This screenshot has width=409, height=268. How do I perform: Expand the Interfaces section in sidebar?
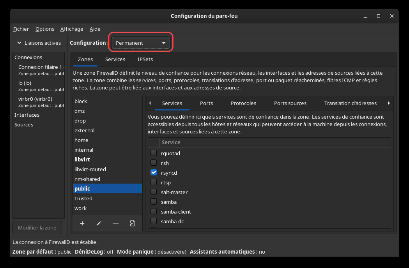pos(27,115)
